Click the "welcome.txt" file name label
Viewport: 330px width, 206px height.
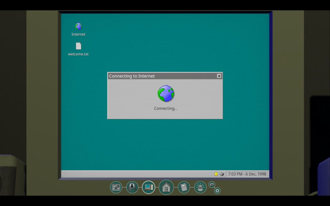click(78, 54)
